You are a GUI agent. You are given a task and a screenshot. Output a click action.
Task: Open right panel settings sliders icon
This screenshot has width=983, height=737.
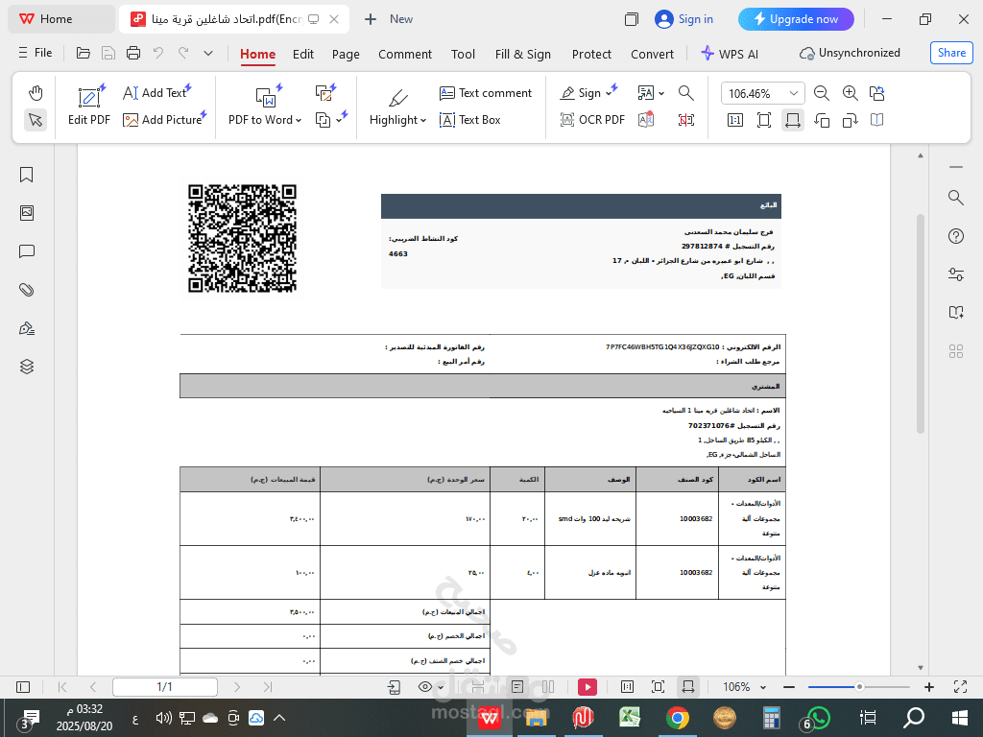tap(956, 274)
